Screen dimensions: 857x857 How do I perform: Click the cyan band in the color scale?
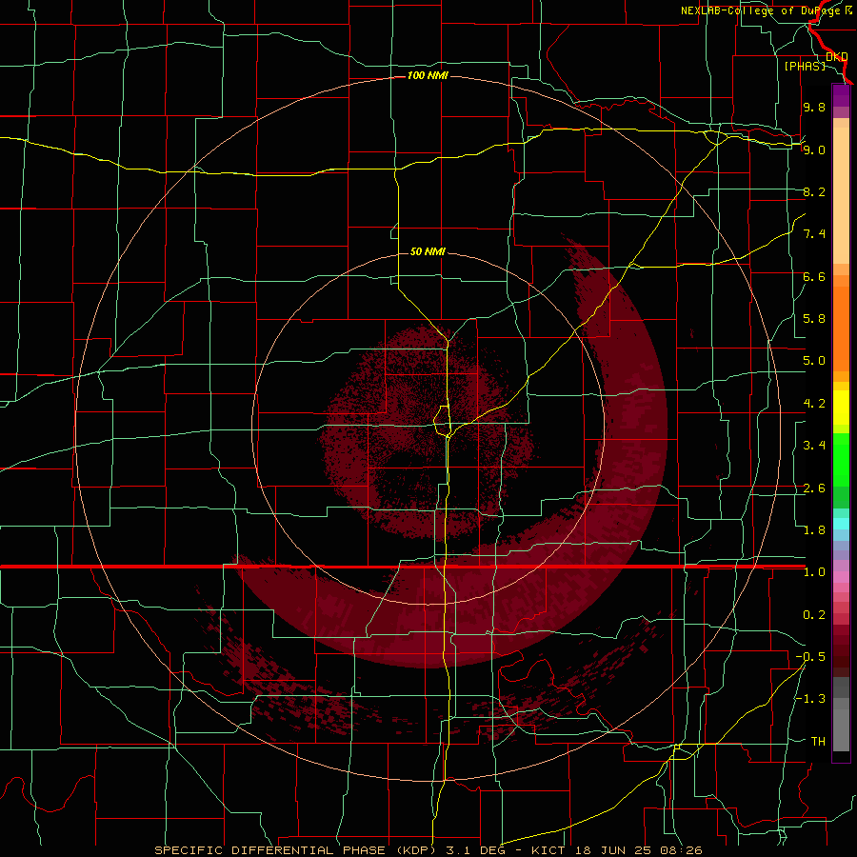point(841,524)
